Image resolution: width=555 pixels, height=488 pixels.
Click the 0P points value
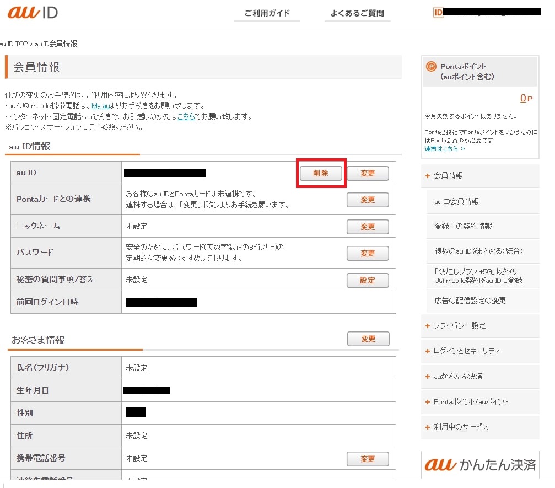tap(526, 98)
